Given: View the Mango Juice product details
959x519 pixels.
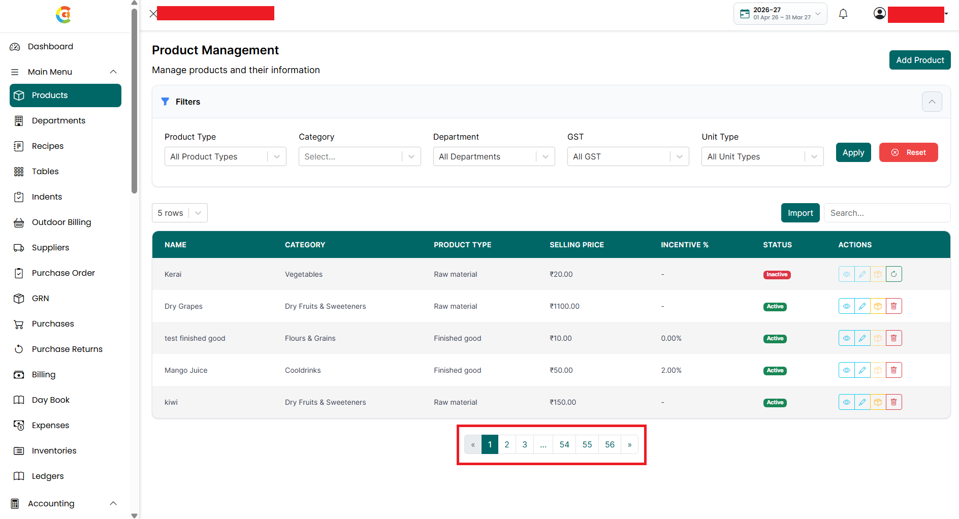Looking at the screenshot, I should coord(846,370).
